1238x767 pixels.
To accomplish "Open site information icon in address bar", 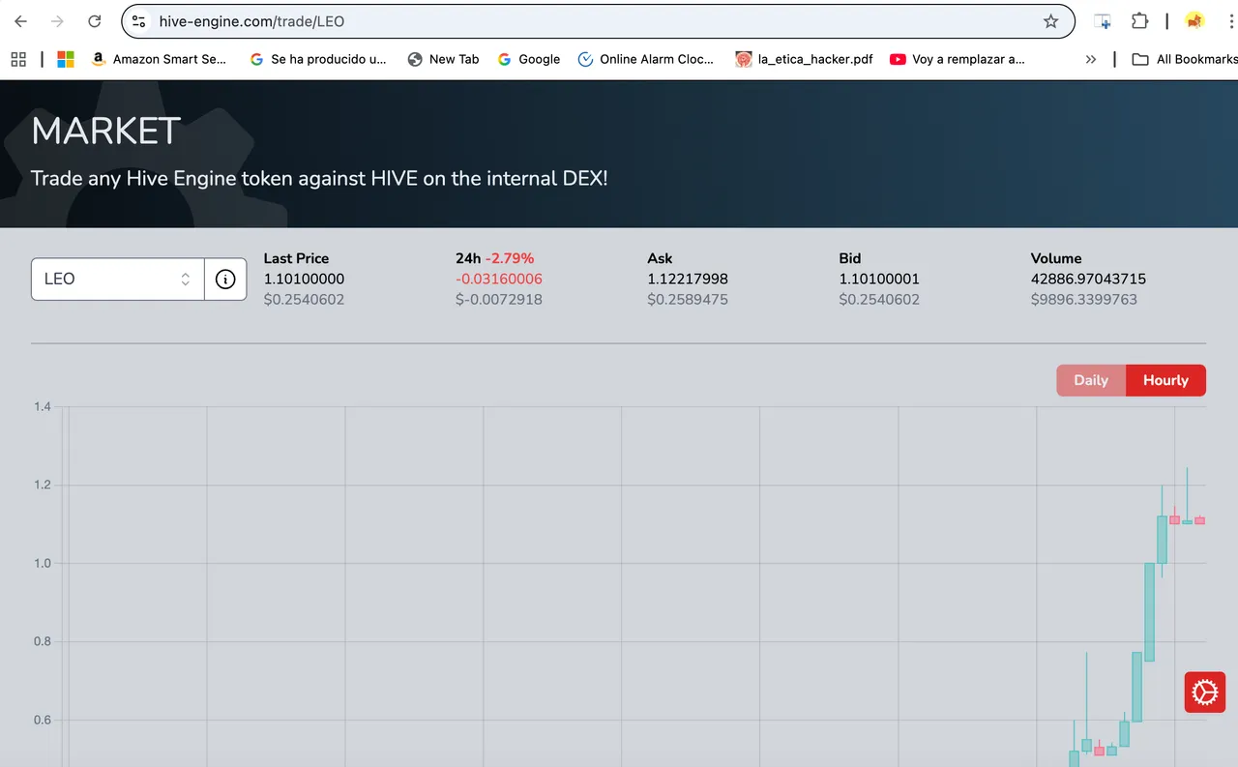I will pos(139,21).
